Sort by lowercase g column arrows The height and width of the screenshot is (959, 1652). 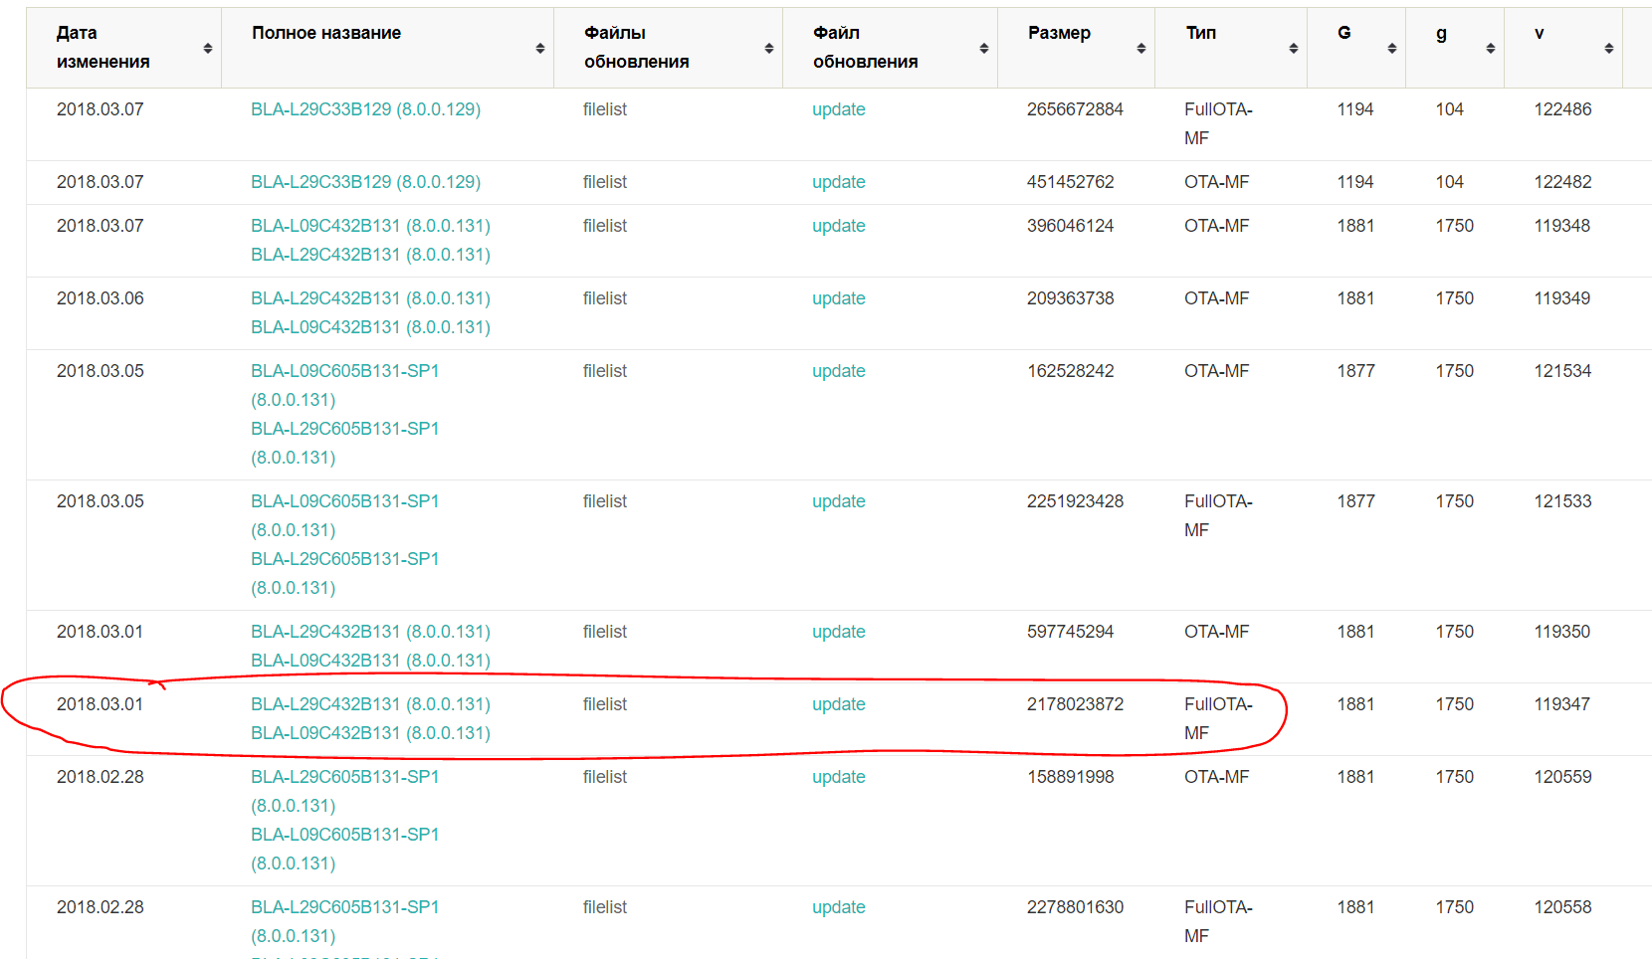pos(1491,49)
